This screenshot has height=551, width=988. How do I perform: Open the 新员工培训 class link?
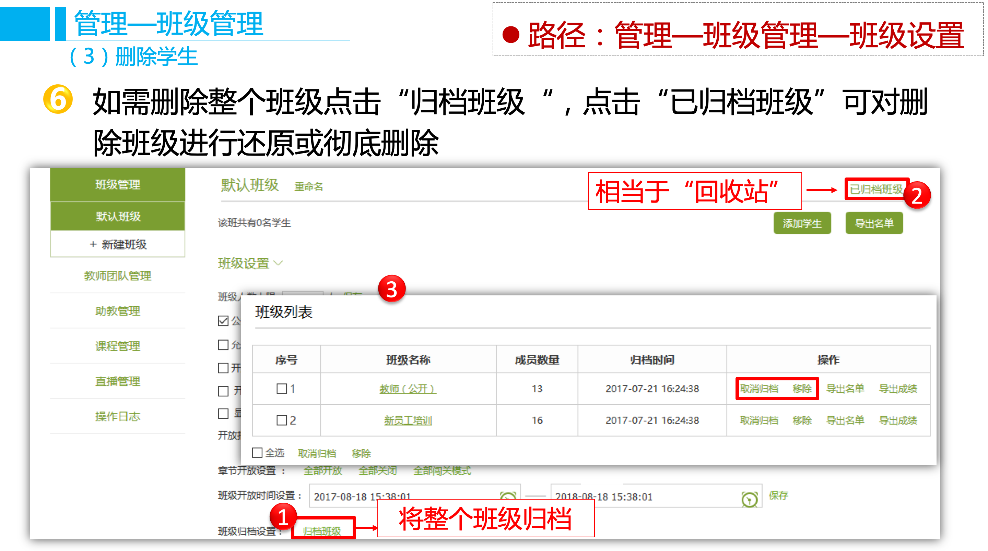click(x=408, y=420)
